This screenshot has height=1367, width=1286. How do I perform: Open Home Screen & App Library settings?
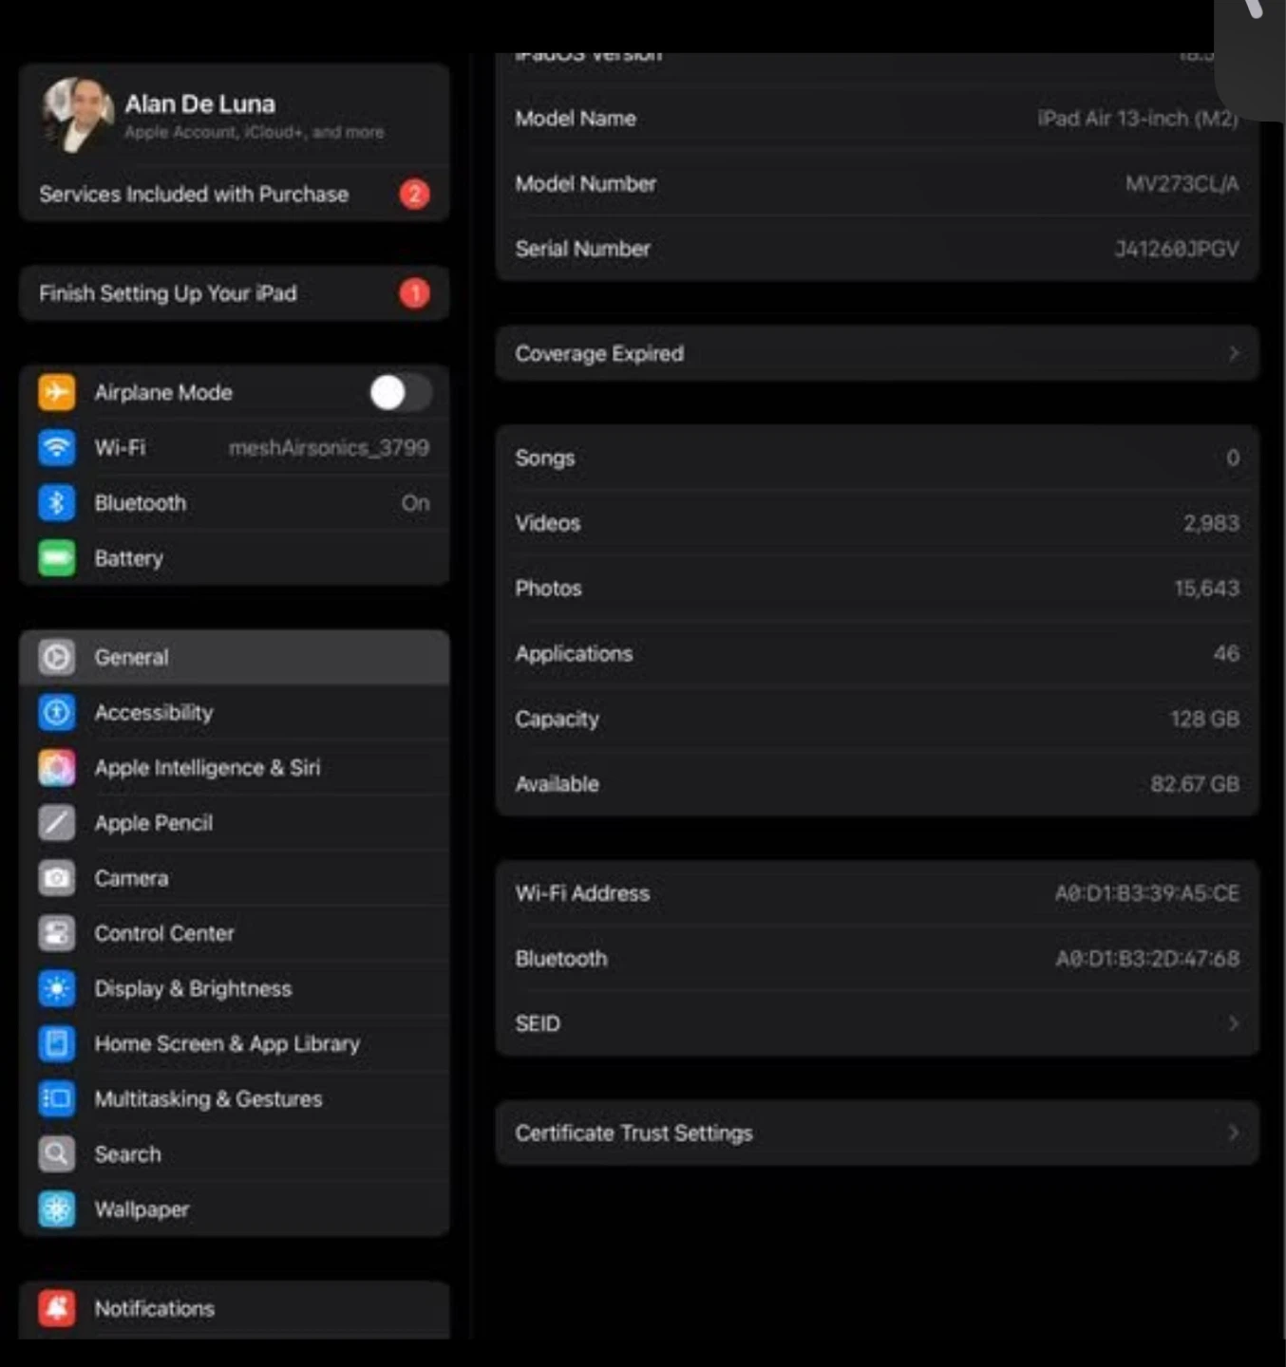point(234,1043)
